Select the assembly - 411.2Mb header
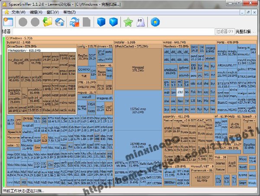This screenshot has height=196, width=260. [188, 116]
